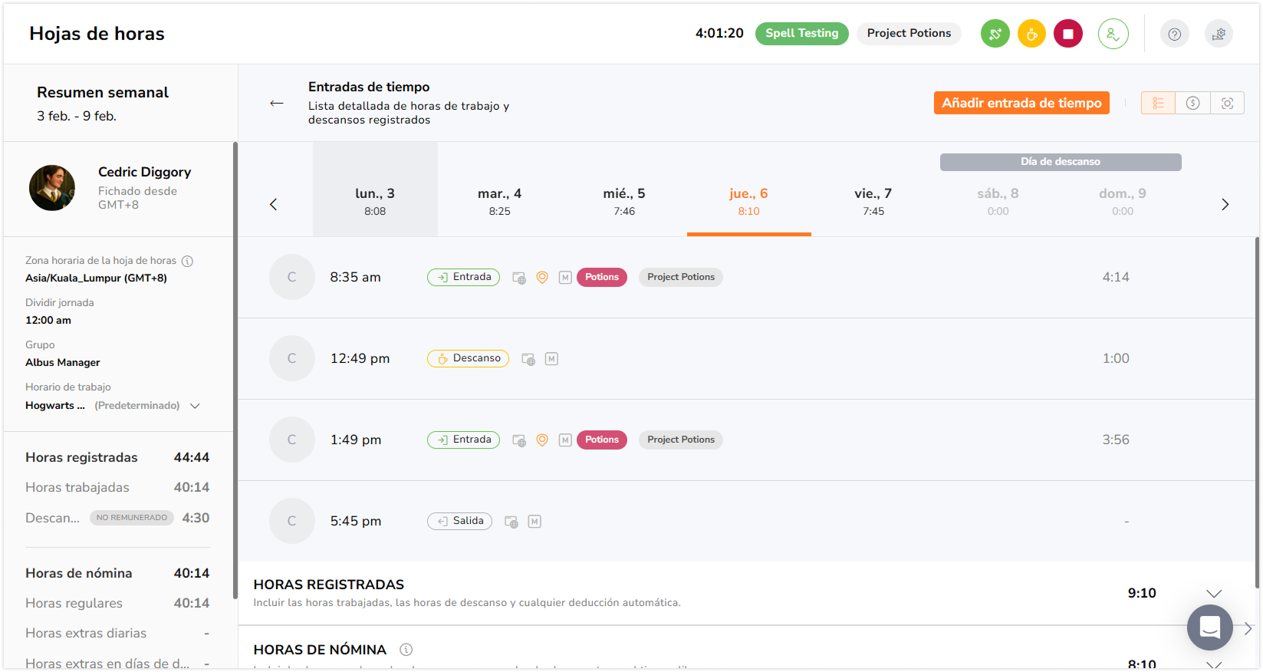1263x672 pixels.
Task: Click the yellow break coffee icon
Action: tap(1031, 34)
